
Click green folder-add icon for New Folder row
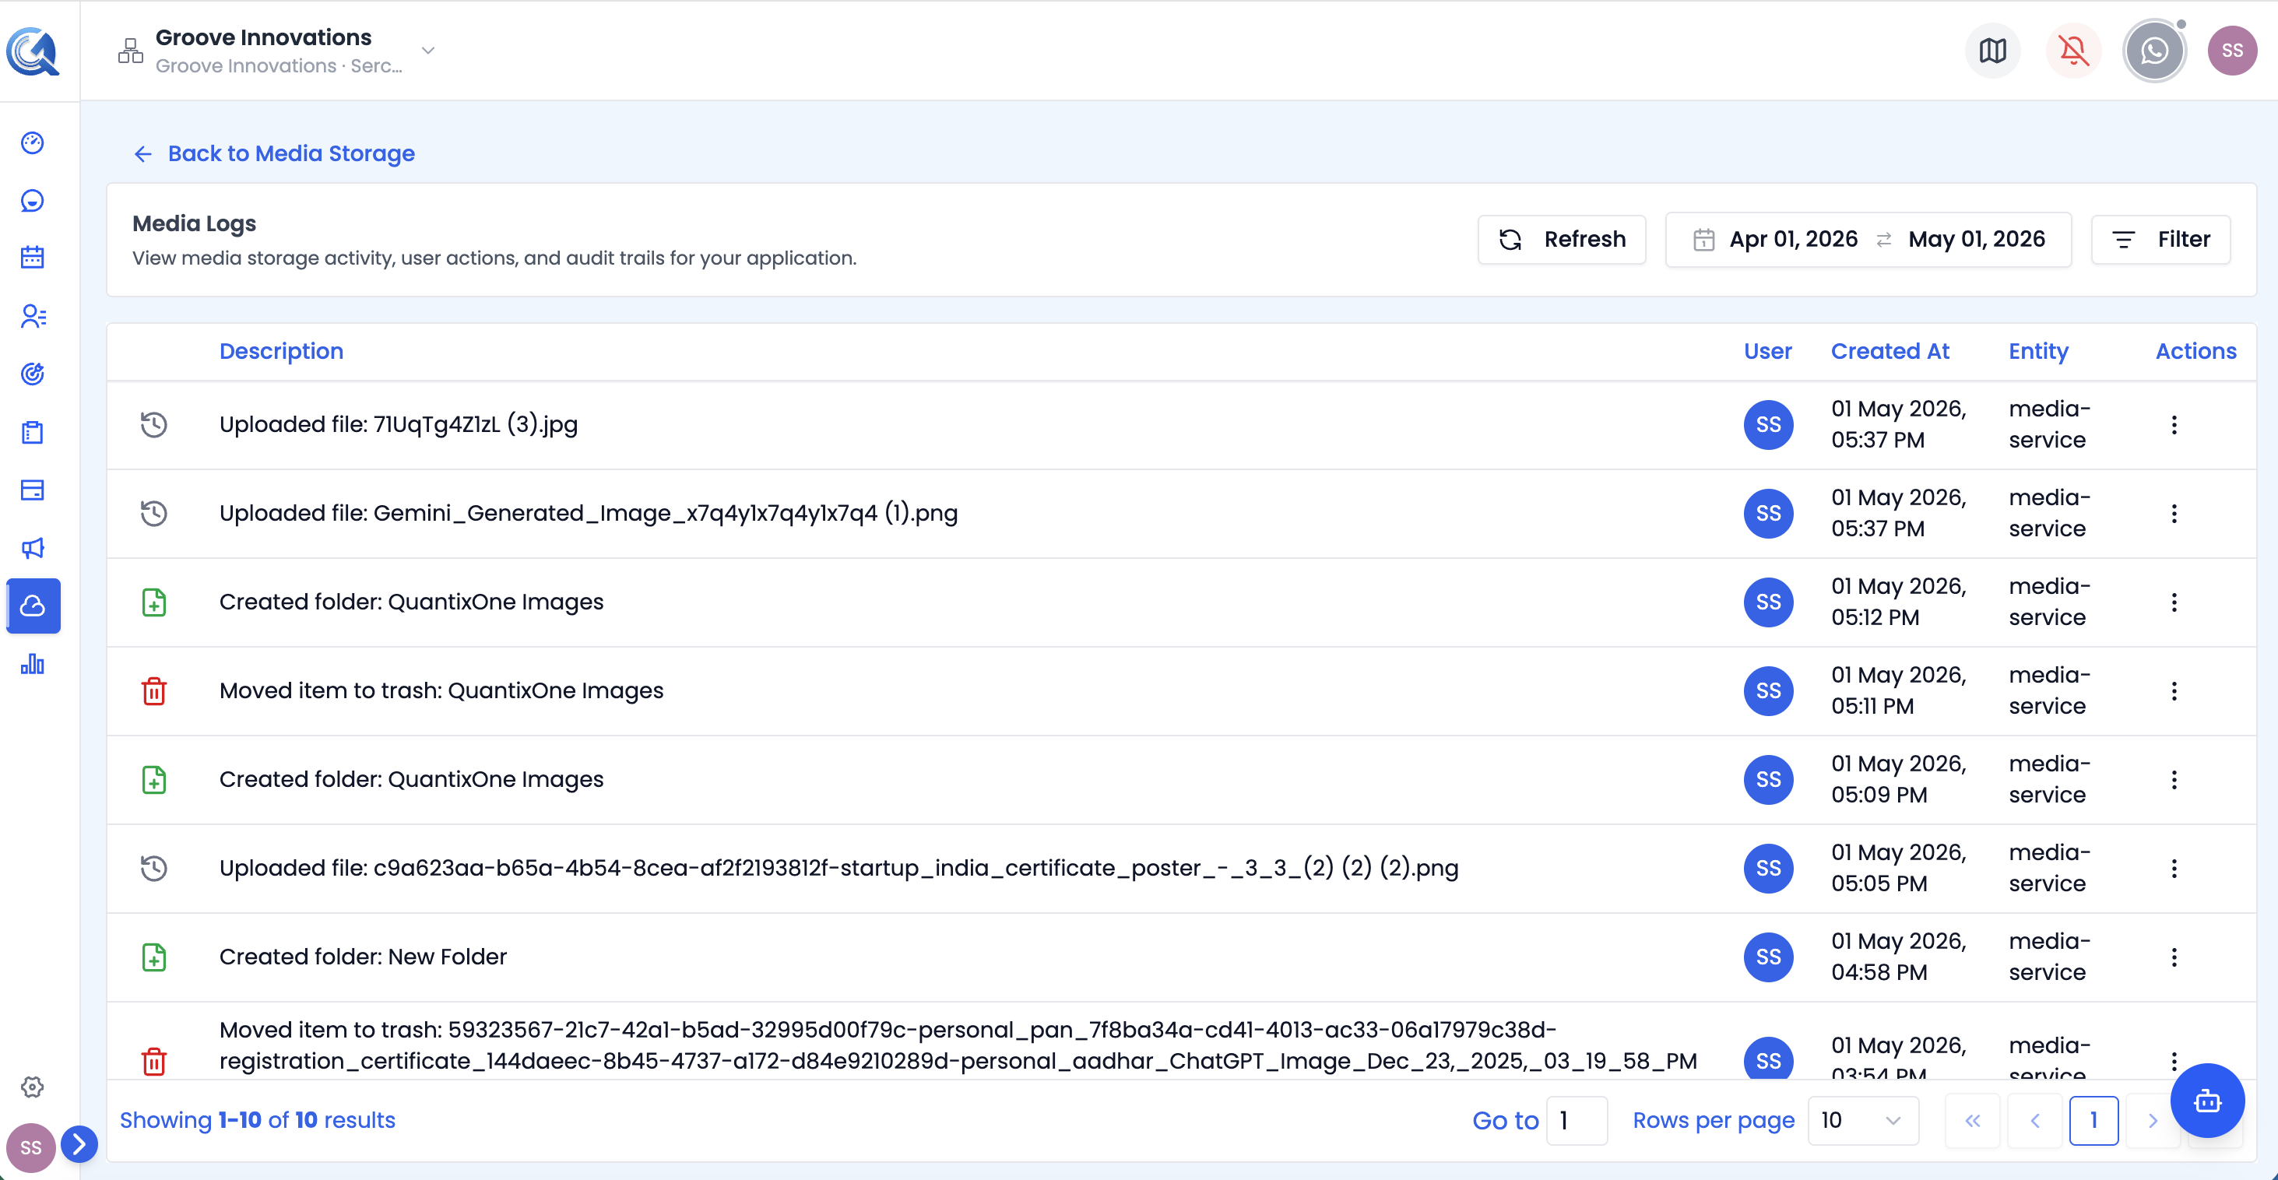point(154,957)
